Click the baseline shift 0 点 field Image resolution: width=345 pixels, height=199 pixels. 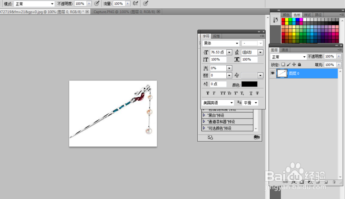click(218, 84)
